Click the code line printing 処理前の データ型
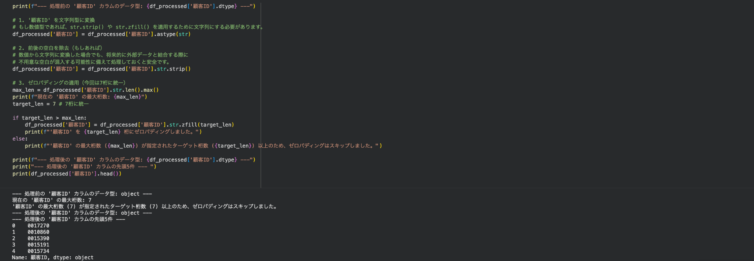The width and height of the screenshot is (754, 261). [x=134, y=6]
